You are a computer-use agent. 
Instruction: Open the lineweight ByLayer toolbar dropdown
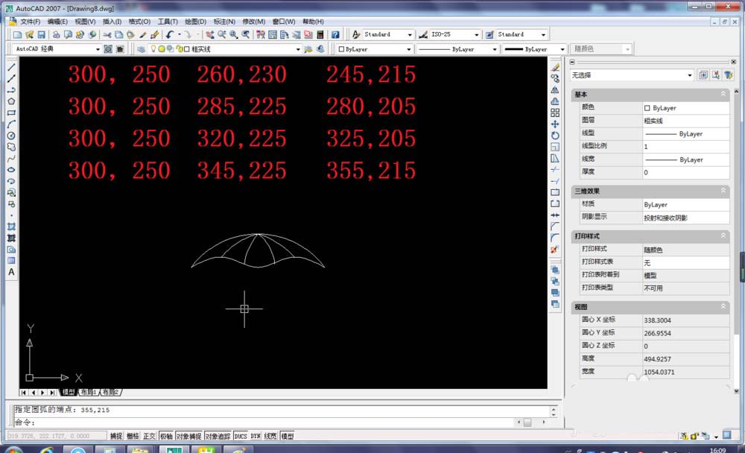[x=562, y=49]
